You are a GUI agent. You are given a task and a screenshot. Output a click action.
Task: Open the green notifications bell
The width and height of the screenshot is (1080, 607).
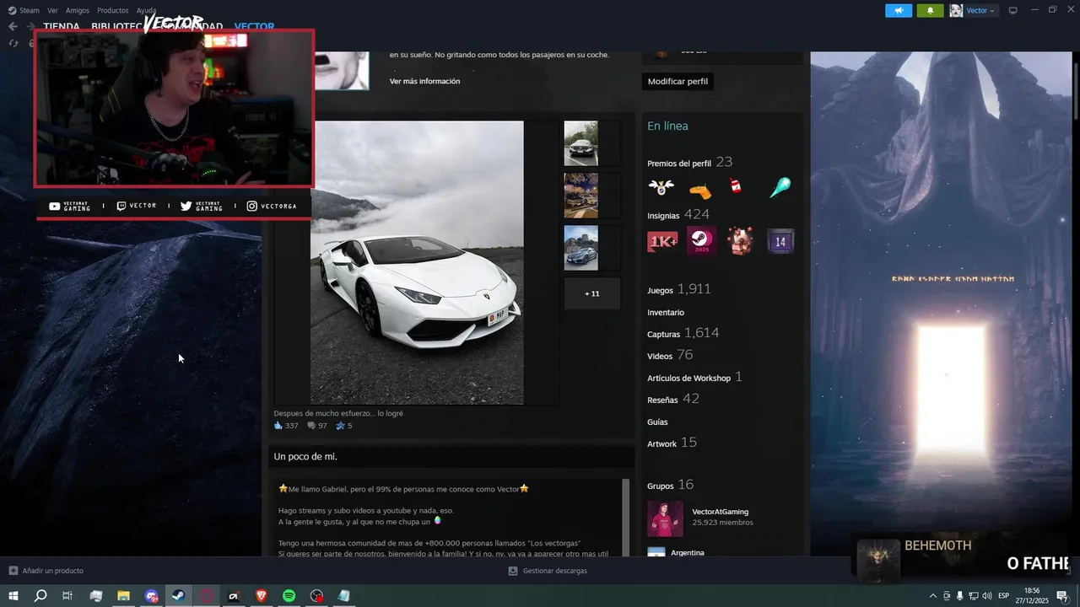(x=930, y=10)
